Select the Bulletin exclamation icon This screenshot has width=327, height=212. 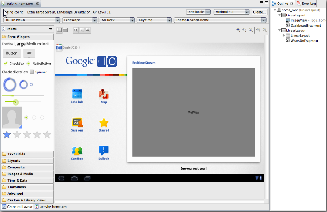pos(104,151)
